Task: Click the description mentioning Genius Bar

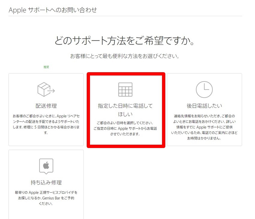Action: 46,198
